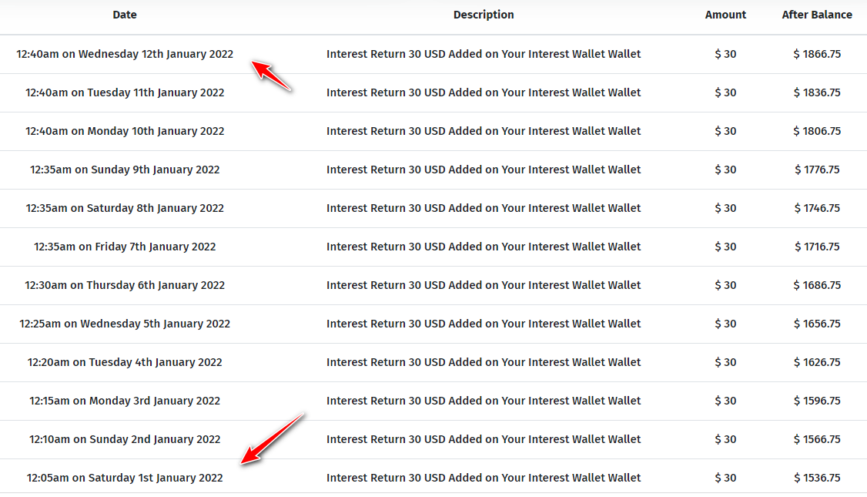The width and height of the screenshot is (867, 497).
Task: Select the Monday 3rd January 2022 date
Action: pyautogui.click(x=125, y=401)
